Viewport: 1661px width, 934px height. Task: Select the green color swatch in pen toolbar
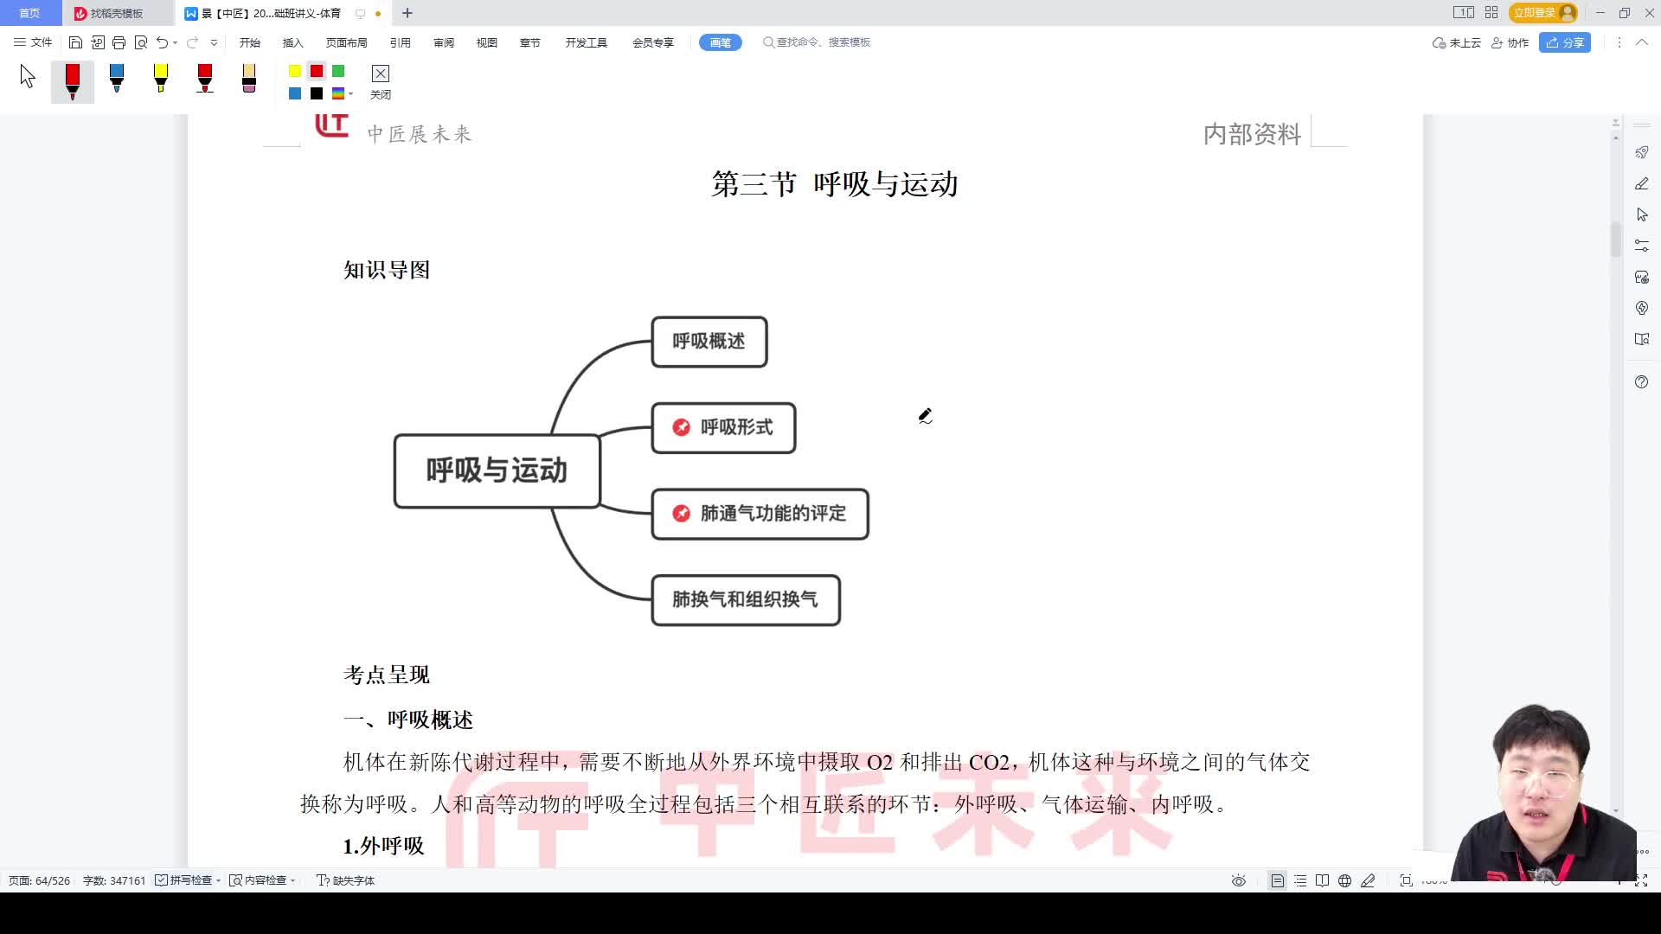click(x=338, y=72)
